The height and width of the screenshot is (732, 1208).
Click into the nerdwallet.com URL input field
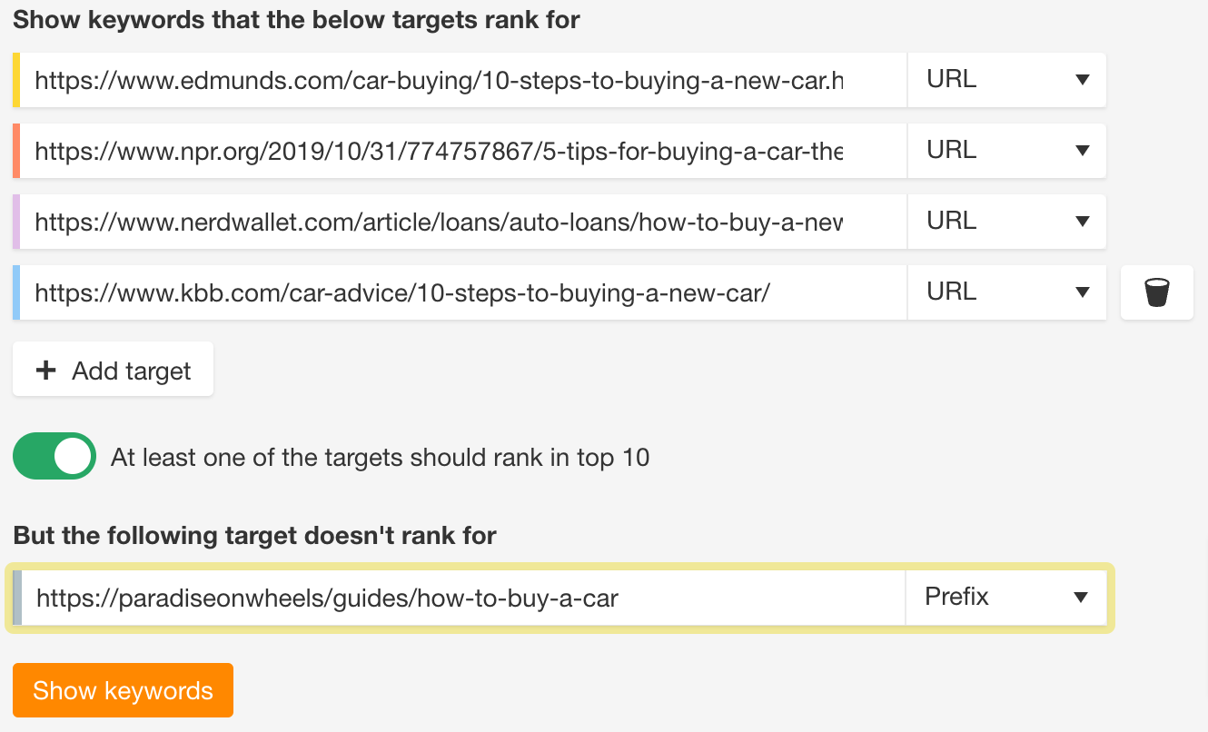click(454, 221)
